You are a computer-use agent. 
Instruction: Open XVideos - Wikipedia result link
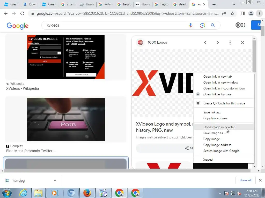point(23,89)
